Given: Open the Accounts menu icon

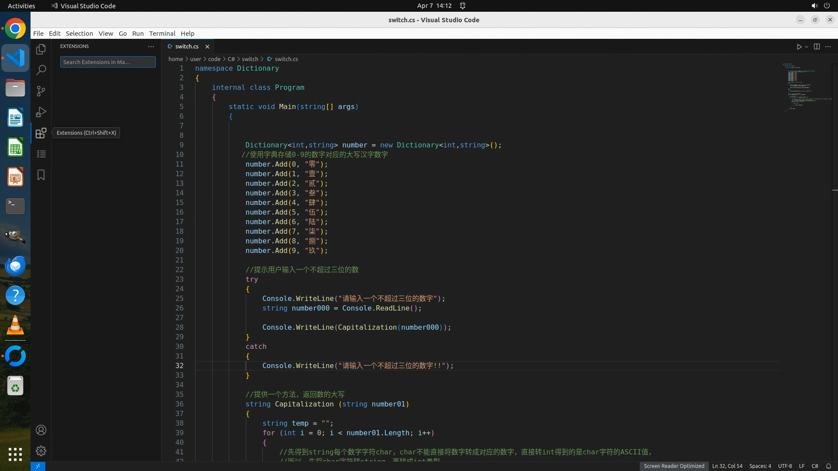Looking at the screenshot, I should click(41, 430).
